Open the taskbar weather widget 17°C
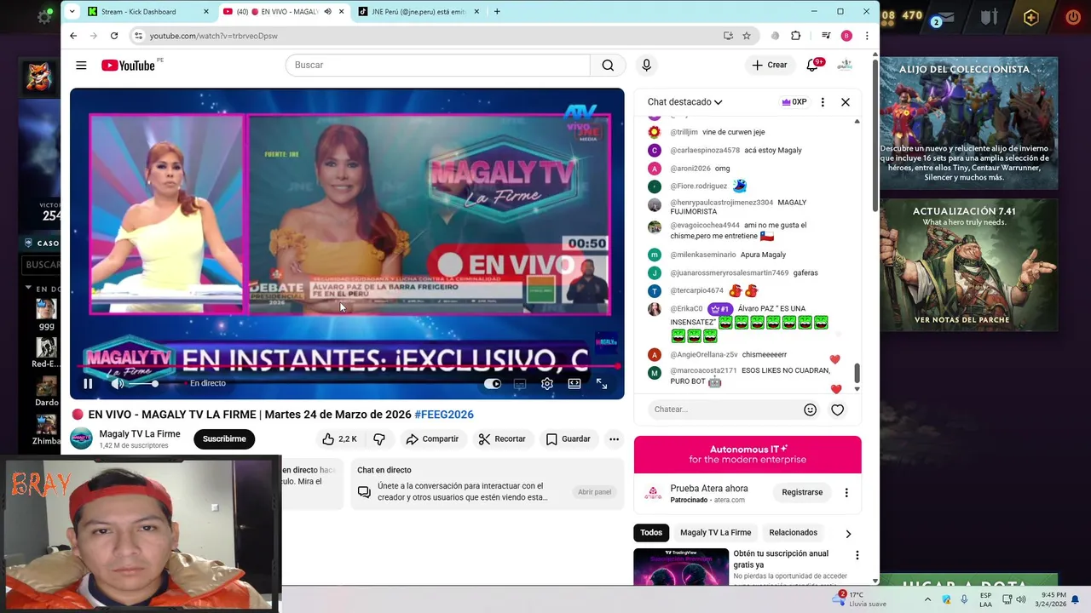The width and height of the screenshot is (1091, 613). pos(861,599)
